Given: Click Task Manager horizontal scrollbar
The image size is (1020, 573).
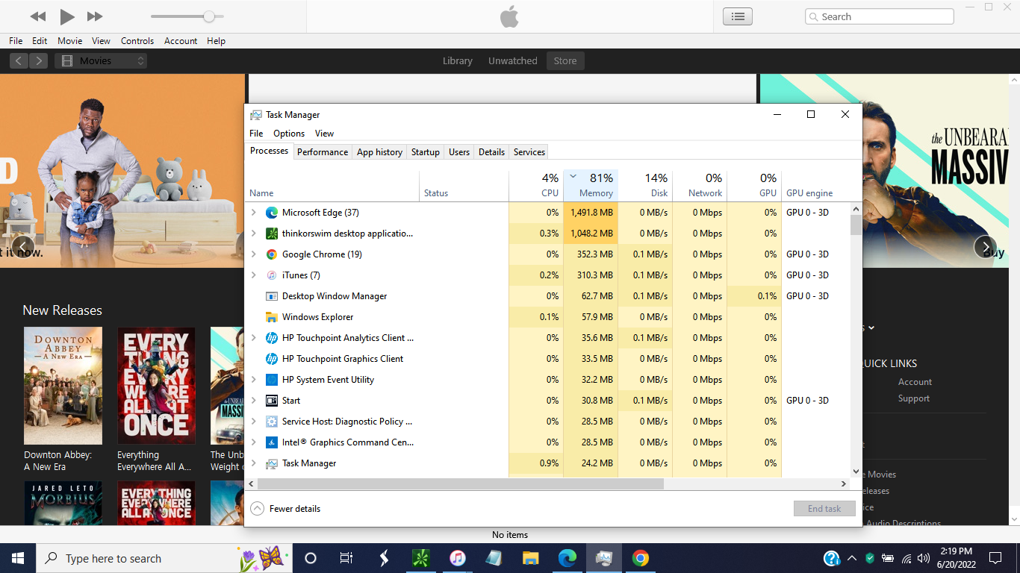Looking at the screenshot, I should pyautogui.click(x=460, y=484).
